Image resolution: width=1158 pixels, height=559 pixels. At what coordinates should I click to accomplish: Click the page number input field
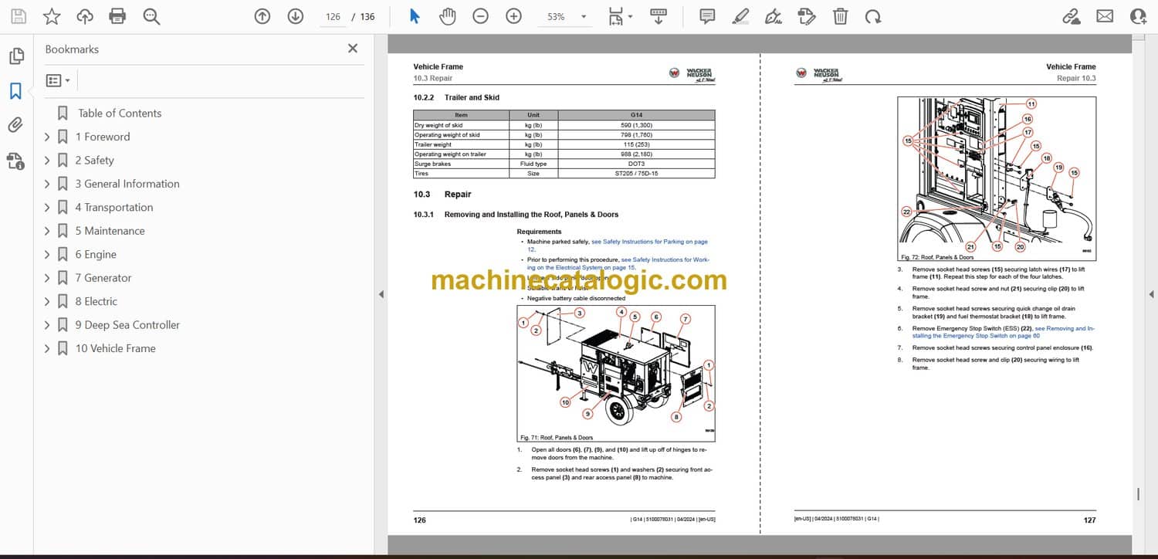333,16
